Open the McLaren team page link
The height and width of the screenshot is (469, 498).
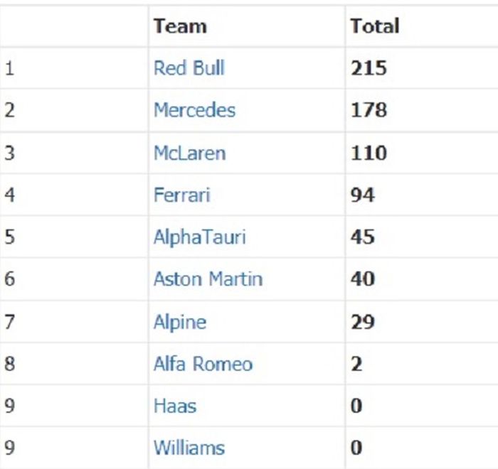coord(189,153)
